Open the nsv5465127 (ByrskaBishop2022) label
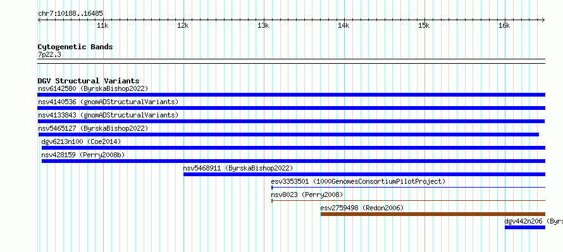This screenshot has height=252, width=563. (93, 128)
